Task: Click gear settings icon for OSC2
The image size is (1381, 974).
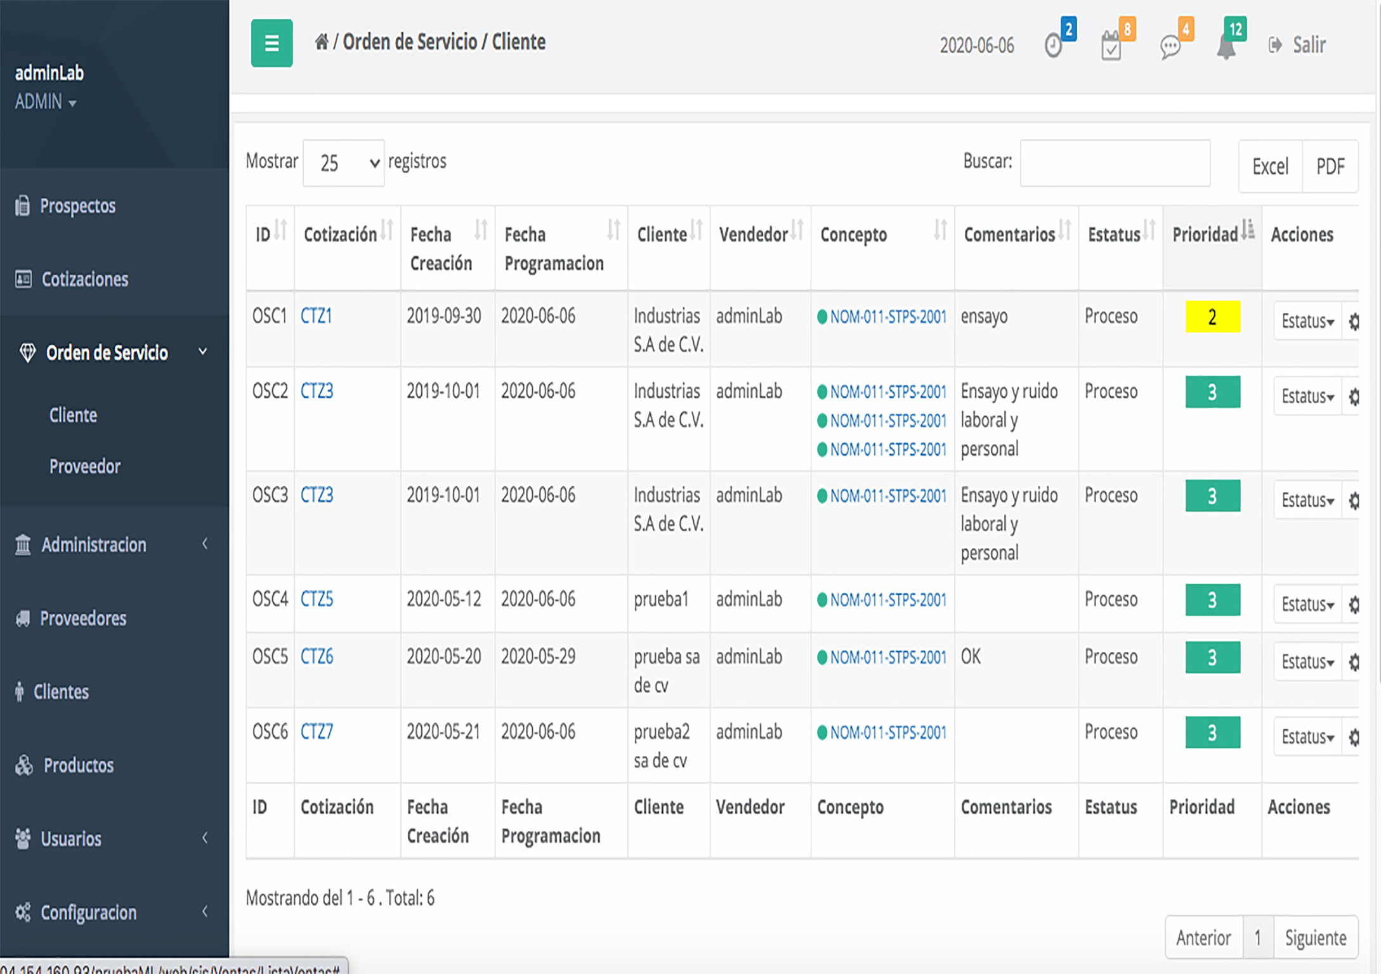Action: 1353,397
